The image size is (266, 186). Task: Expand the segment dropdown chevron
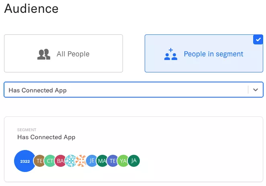click(256, 90)
